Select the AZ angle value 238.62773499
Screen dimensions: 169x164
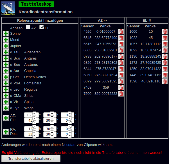pyautogui.click(x=106, y=38)
